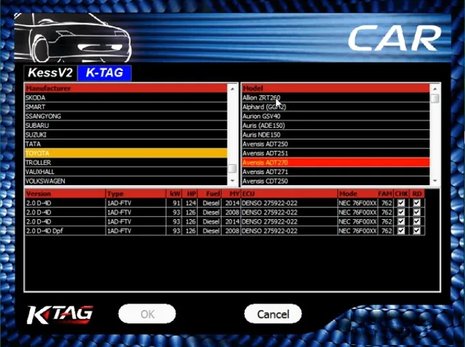Viewport: 465px width, 347px height.
Task: Select SUZUKI manufacturer
Action: (126, 135)
